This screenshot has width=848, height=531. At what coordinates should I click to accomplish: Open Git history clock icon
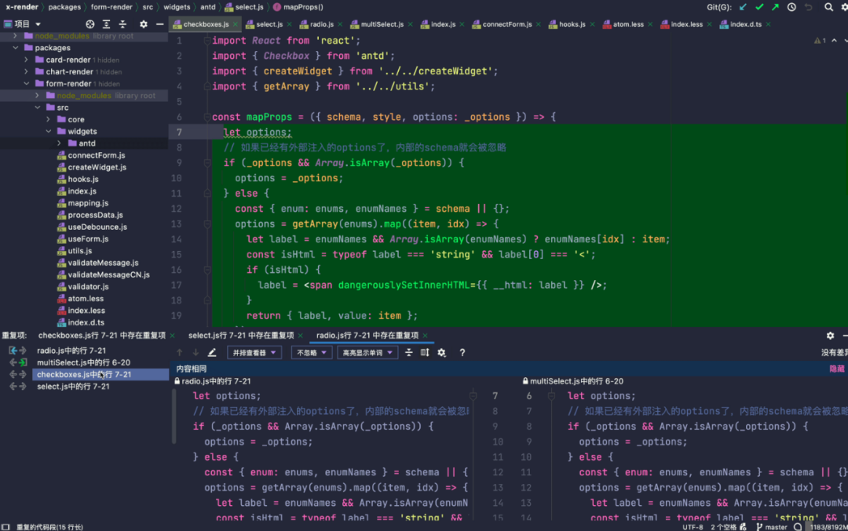[x=791, y=7]
